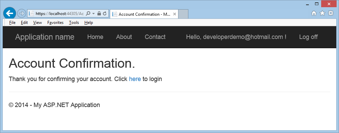The width and height of the screenshot is (339, 133).
Task: Click the Log off link
Action: [x=308, y=37]
